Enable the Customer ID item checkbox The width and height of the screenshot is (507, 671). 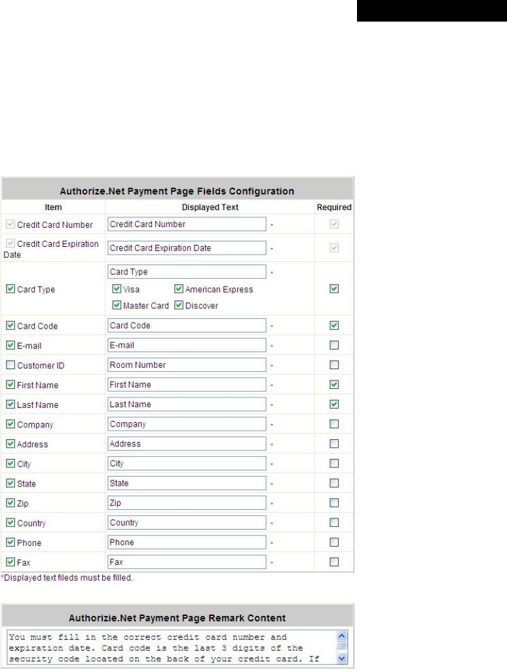tap(10, 365)
